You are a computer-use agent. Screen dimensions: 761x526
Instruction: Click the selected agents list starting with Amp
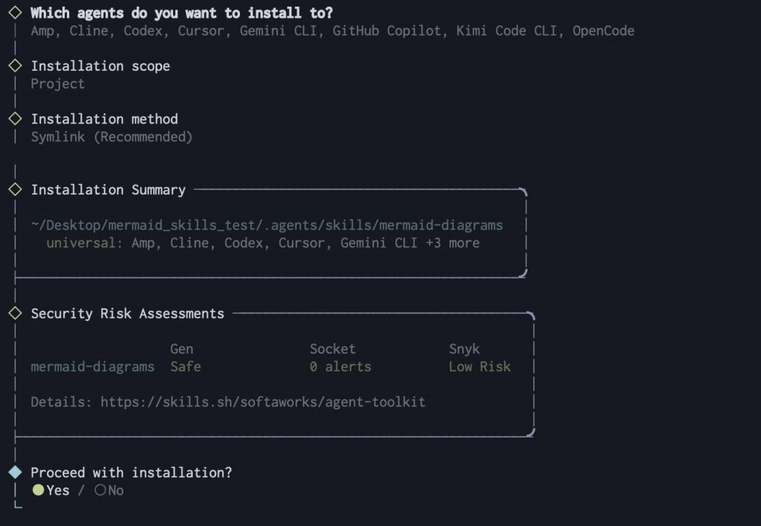pyautogui.click(x=332, y=31)
